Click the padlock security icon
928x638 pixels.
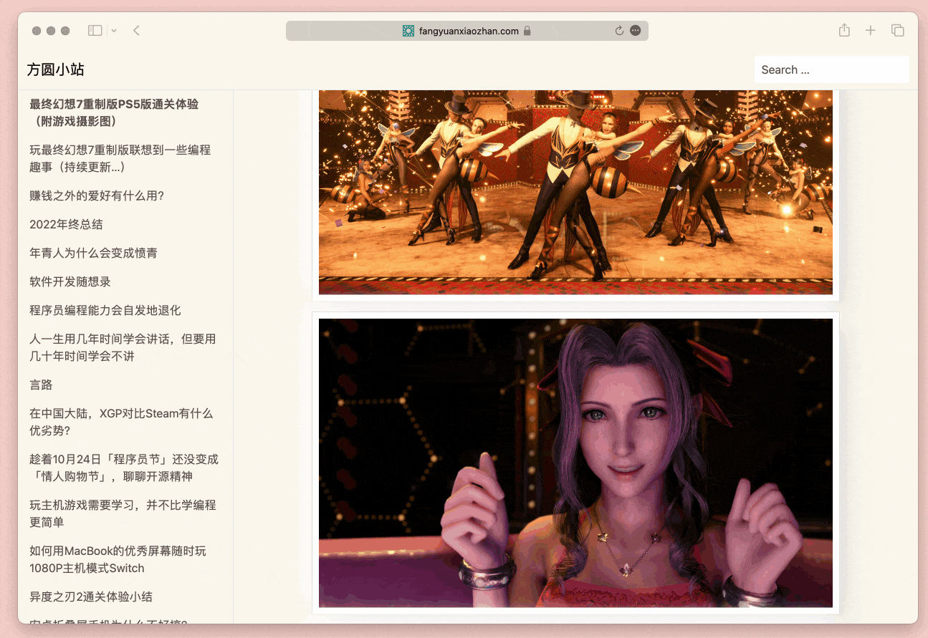527,31
